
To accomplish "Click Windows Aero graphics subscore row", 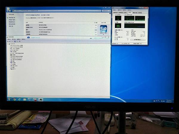I will [61, 30].
